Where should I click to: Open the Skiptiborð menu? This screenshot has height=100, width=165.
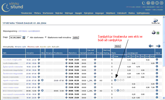(x=111, y=13)
